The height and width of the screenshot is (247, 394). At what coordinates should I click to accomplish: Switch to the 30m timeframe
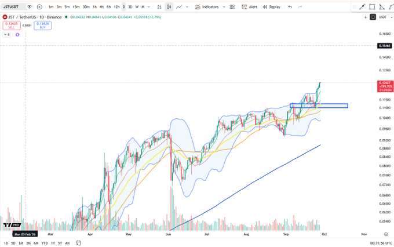point(86,7)
